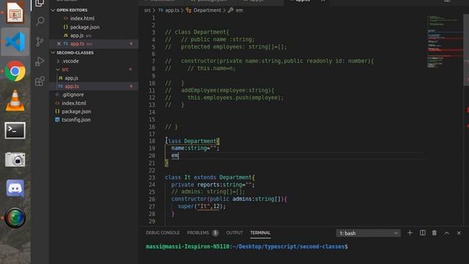Maximize the panel with the up chevron
The image size is (469, 264).
click(446, 233)
